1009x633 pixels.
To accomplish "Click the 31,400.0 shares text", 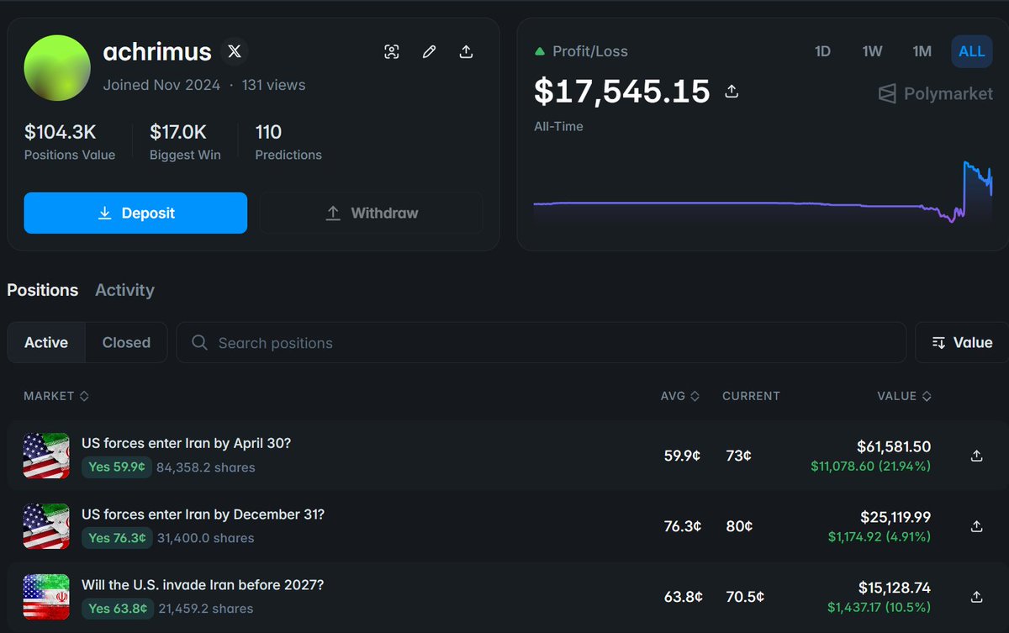I will [205, 538].
